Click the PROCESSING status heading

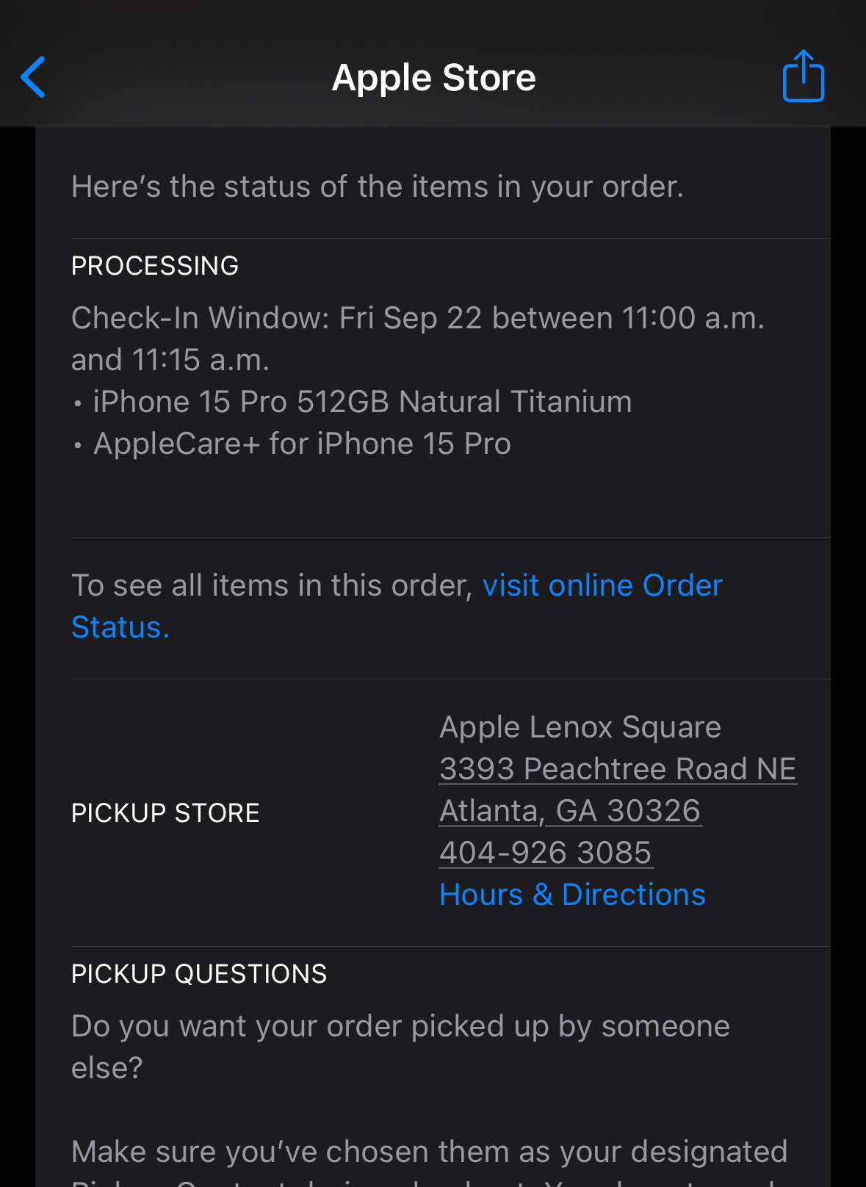[155, 266]
